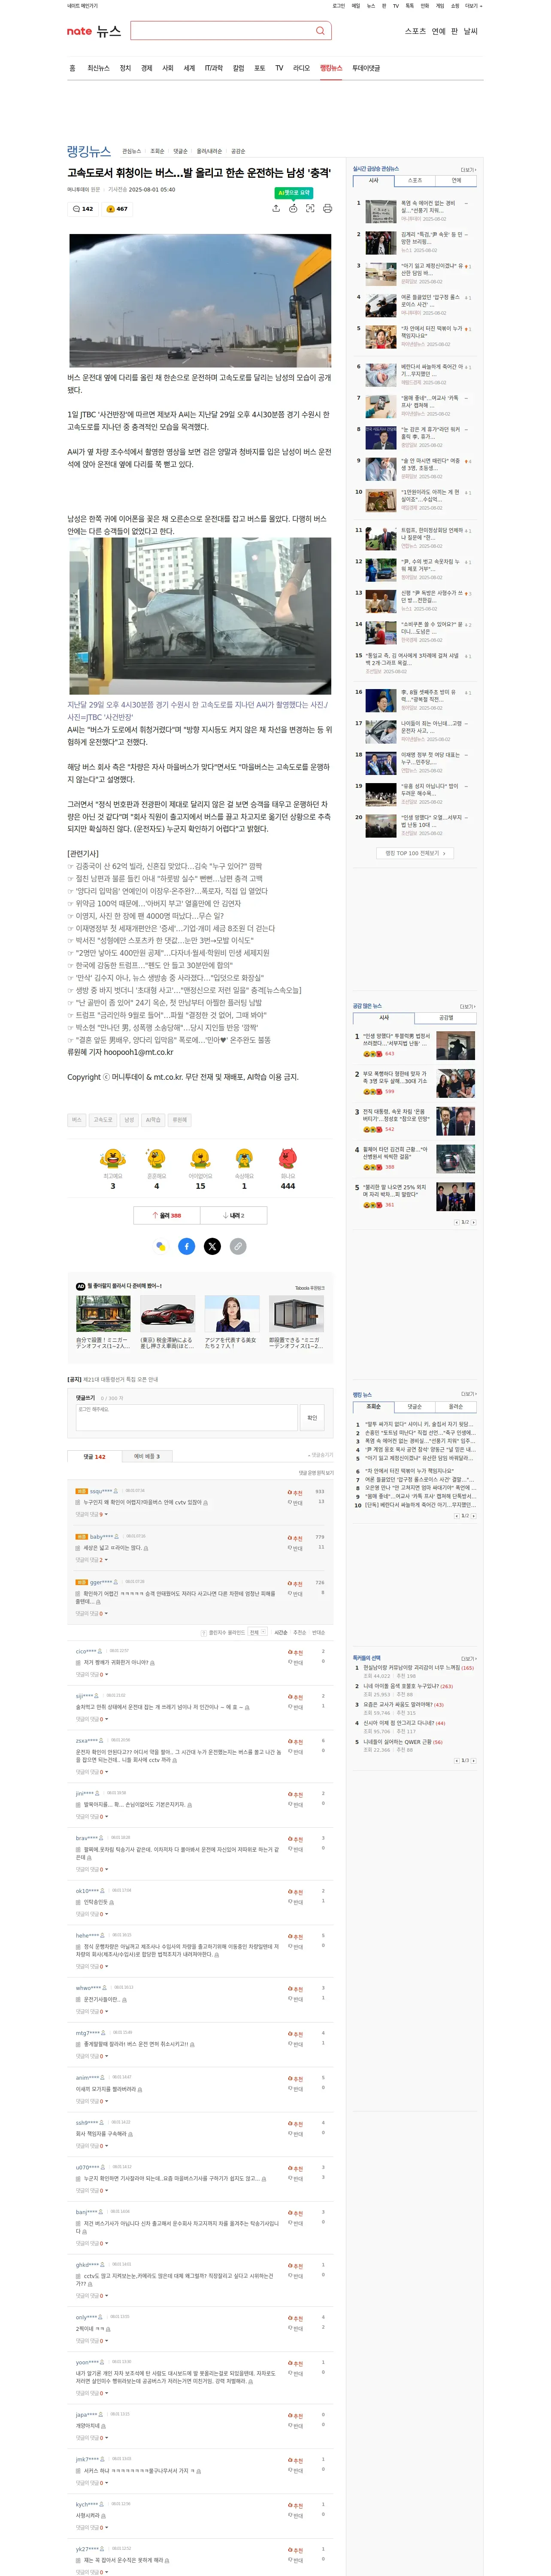Open 랭킹 TOP 100 전체보기 link
The width and height of the screenshot is (551, 2576).
click(x=415, y=853)
